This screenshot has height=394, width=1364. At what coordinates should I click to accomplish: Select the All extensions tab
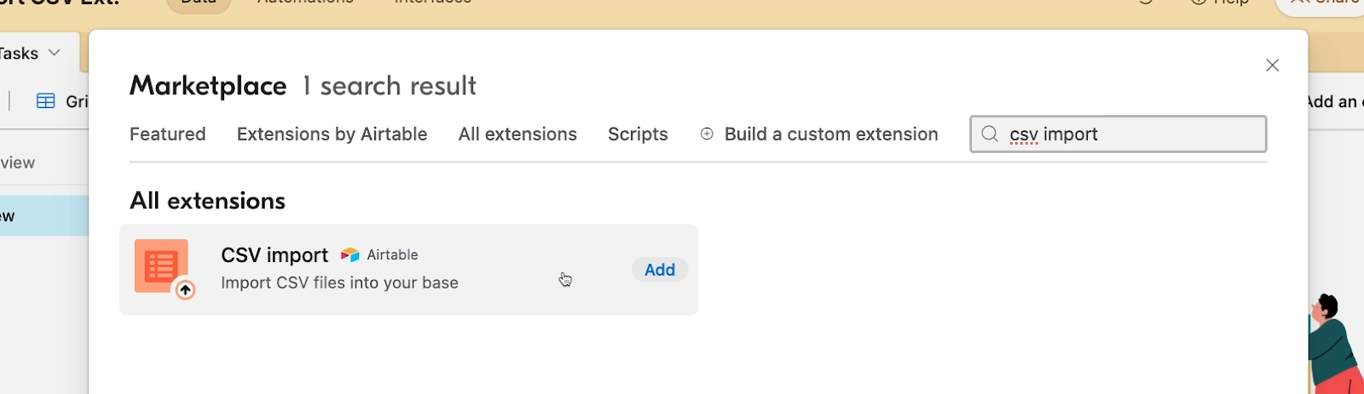[517, 134]
